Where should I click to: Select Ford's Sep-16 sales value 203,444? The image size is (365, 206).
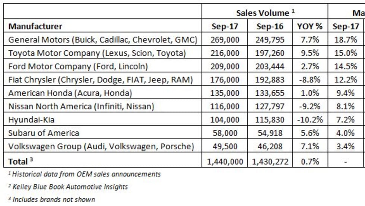tap(270, 66)
